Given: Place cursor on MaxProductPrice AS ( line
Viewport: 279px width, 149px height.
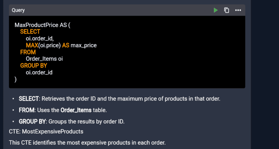Looking at the screenshot, I should pyautogui.click(x=42, y=25).
